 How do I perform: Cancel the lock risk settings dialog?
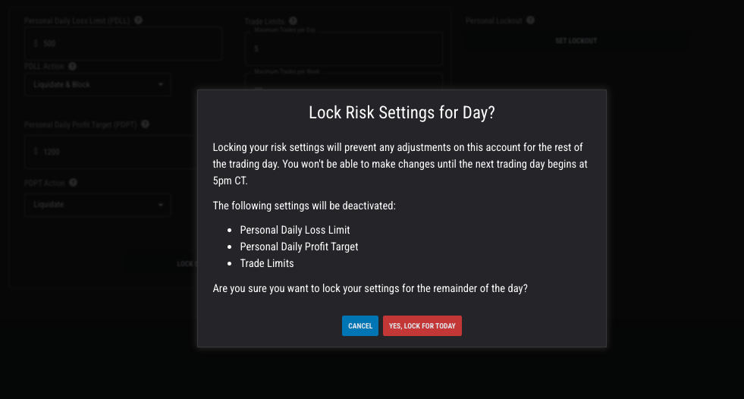pyautogui.click(x=360, y=326)
